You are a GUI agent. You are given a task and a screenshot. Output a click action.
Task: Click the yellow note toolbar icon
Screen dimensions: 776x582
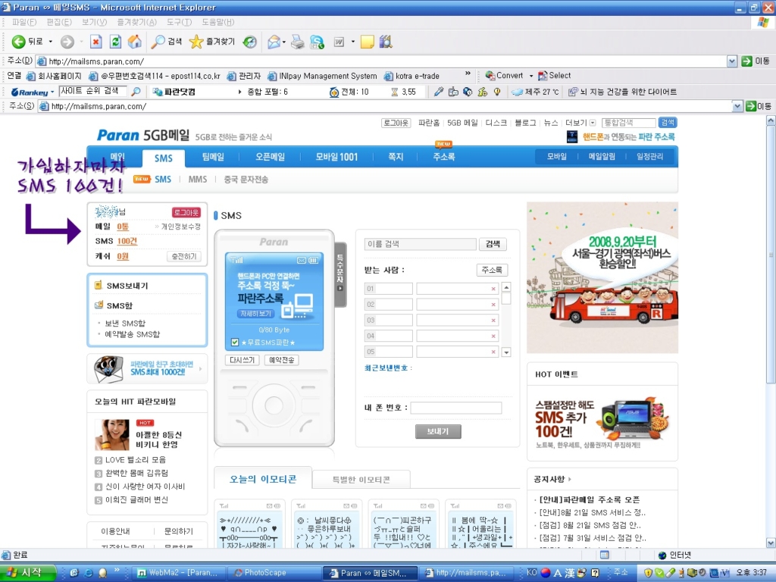368,42
